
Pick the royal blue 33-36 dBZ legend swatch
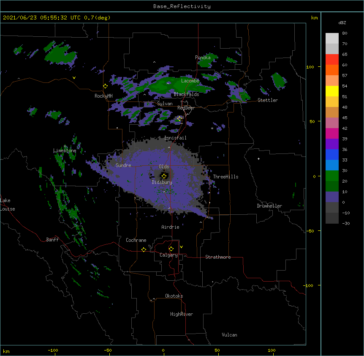[332, 154]
